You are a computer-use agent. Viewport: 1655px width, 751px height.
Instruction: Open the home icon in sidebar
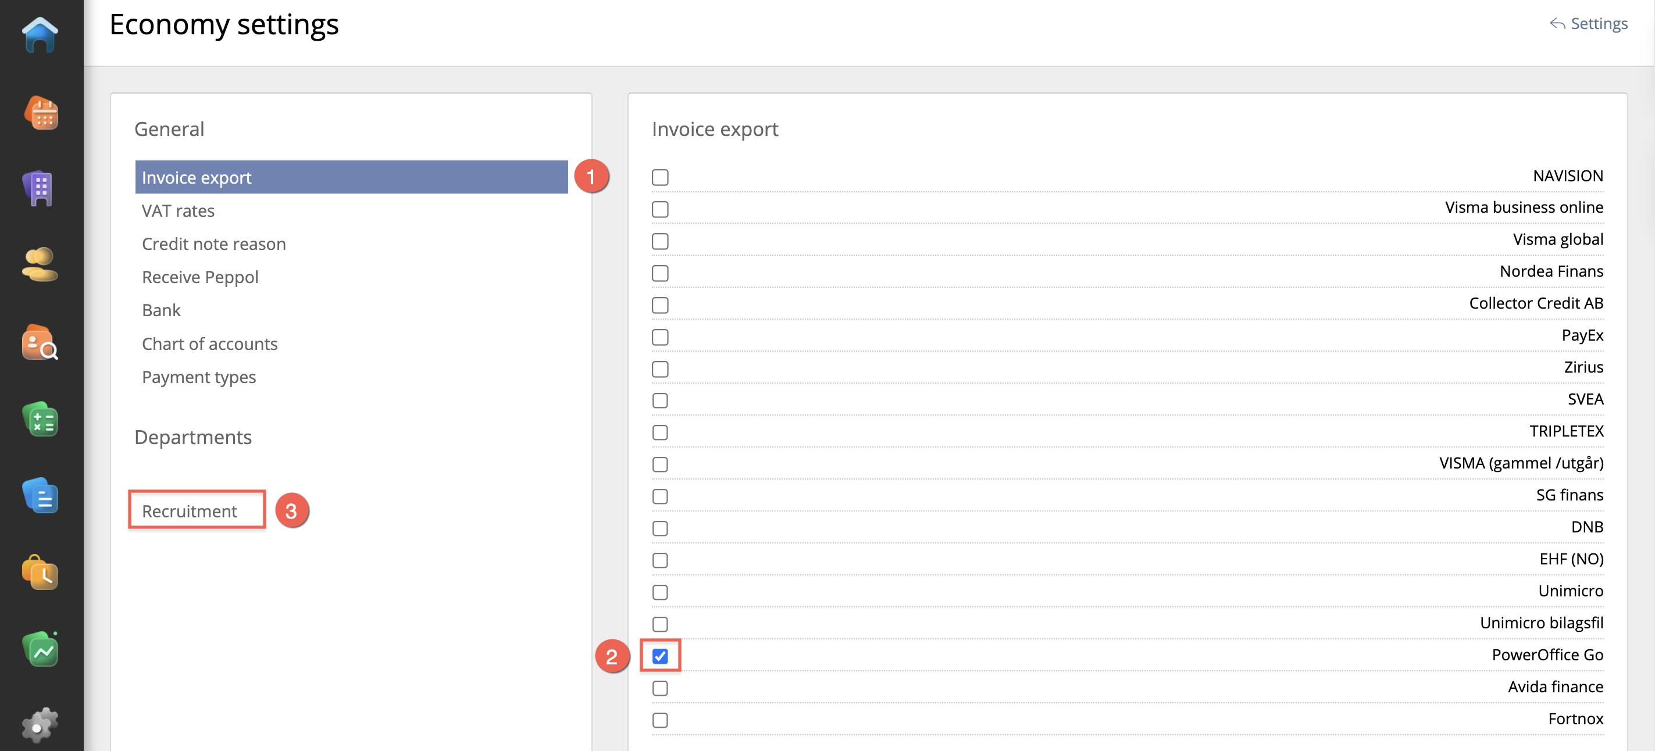pos(40,35)
